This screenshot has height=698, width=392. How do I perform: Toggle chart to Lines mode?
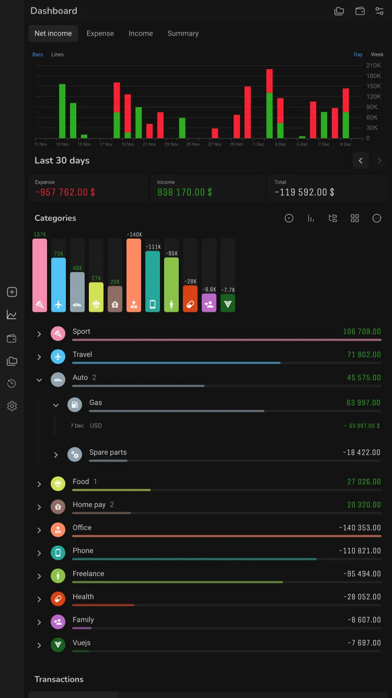[x=57, y=54]
